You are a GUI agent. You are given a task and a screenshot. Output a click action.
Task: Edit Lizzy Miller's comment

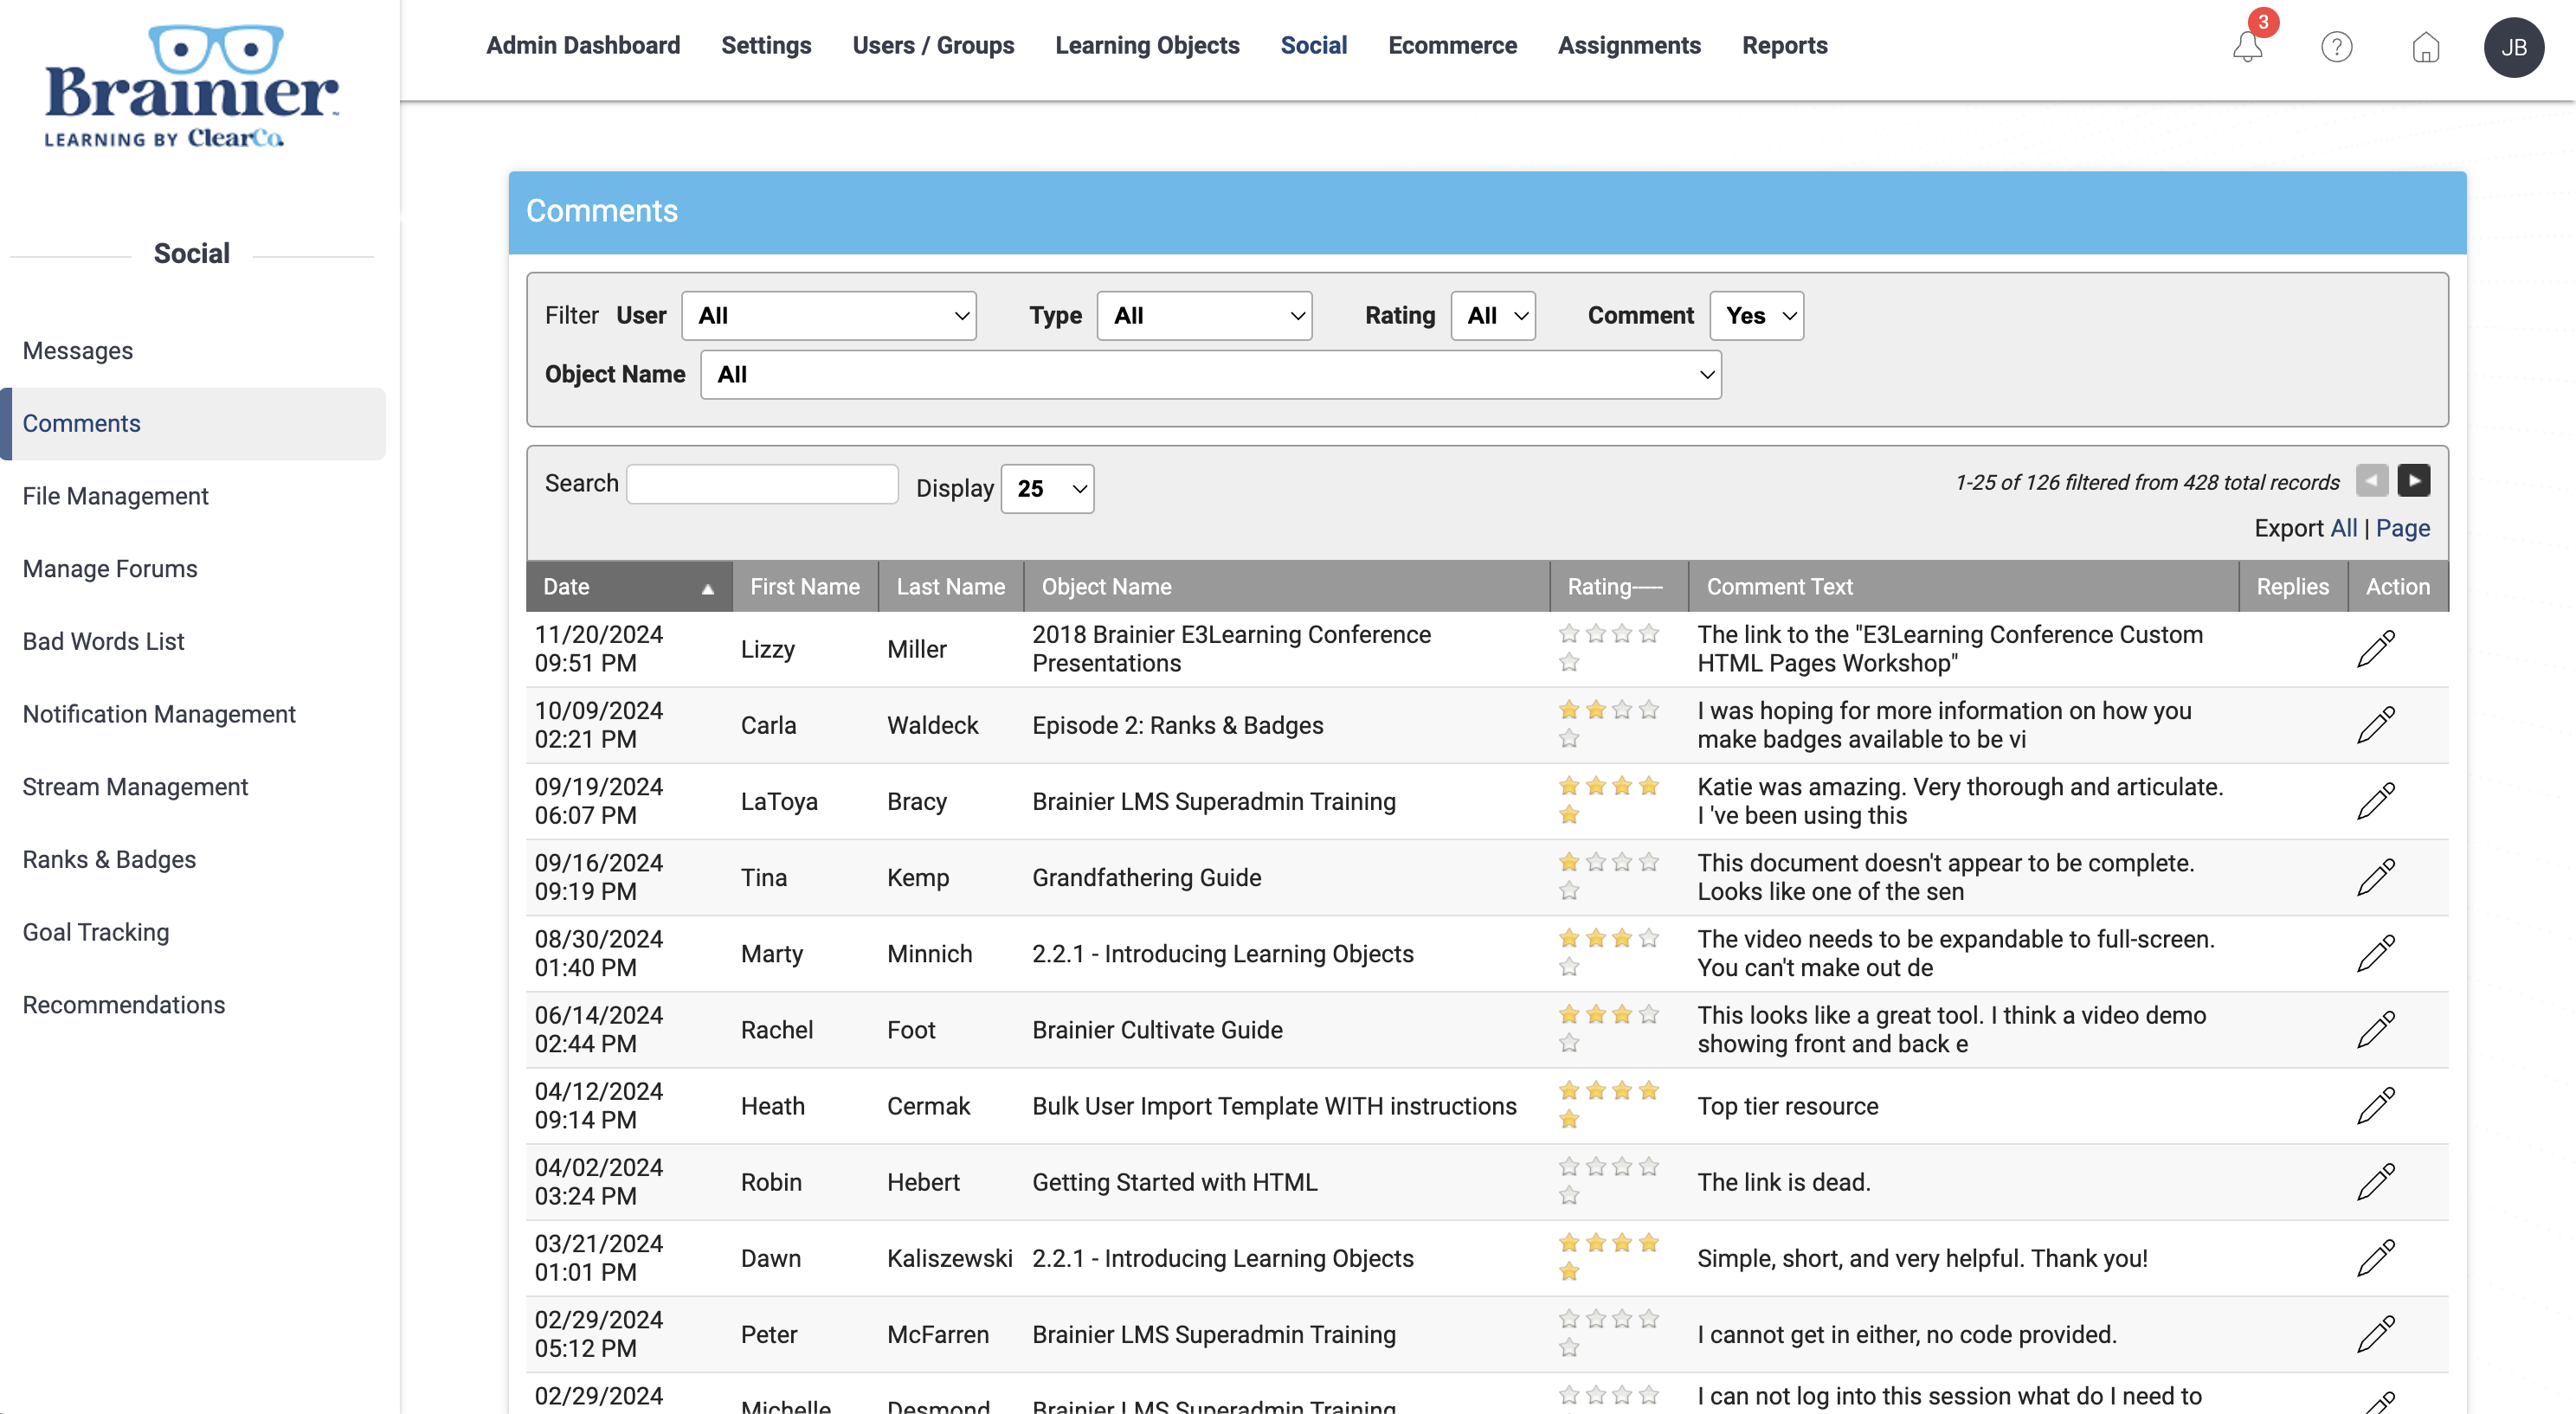pyautogui.click(x=2376, y=649)
